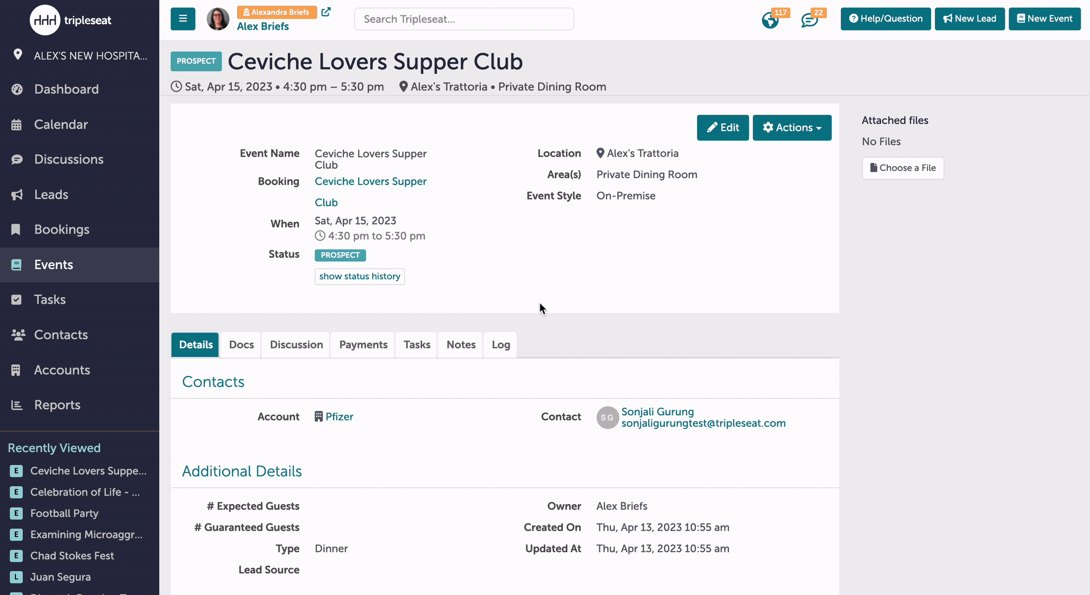The height and width of the screenshot is (595, 1090).
Task: Click the Edit button
Action: coord(723,127)
